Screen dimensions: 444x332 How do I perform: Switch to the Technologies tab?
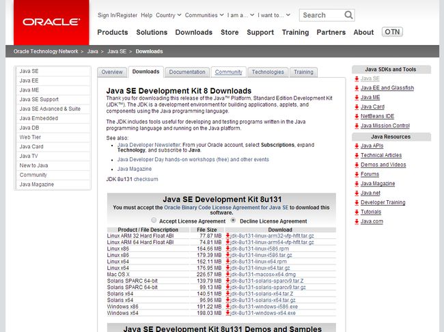point(268,72)
